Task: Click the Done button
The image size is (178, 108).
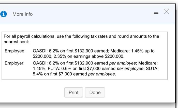Action: [x=95, y=92]
